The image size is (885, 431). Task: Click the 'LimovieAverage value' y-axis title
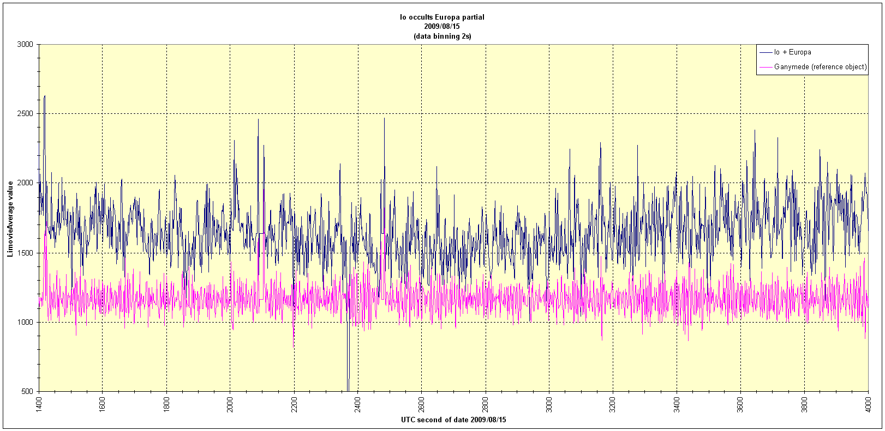[x=10, y=218]
